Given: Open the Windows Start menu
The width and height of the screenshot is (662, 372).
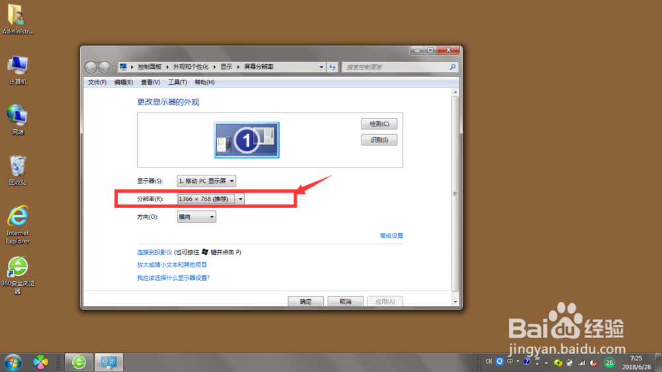Looking at the screenshot, I should pos(13,362).
